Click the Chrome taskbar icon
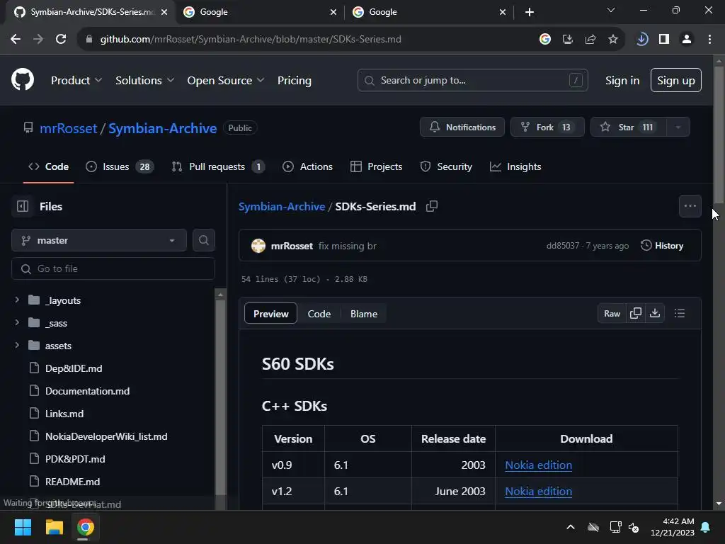725x544 pixels. [x=86, y=527]
